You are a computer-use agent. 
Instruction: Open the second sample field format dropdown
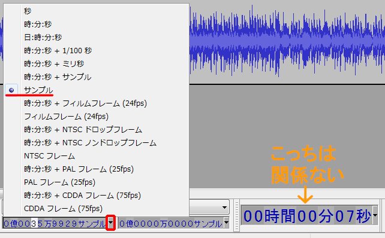point(227,223)
